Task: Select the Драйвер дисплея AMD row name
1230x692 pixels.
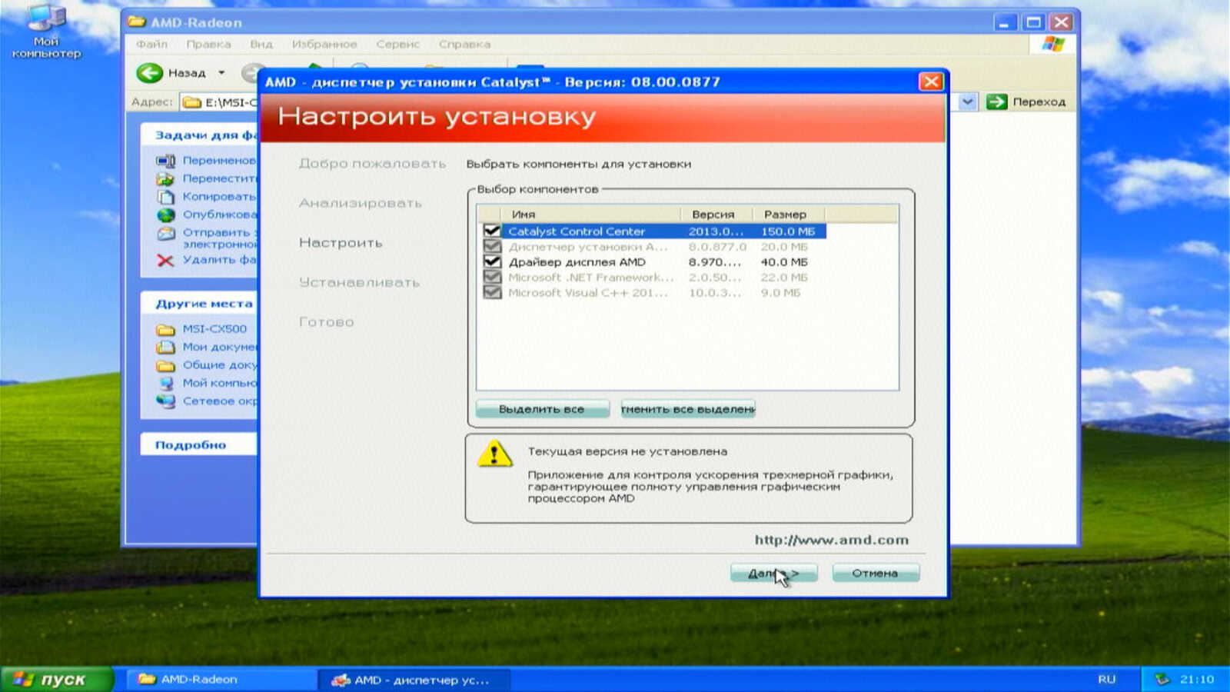Action: pos(577,262)
